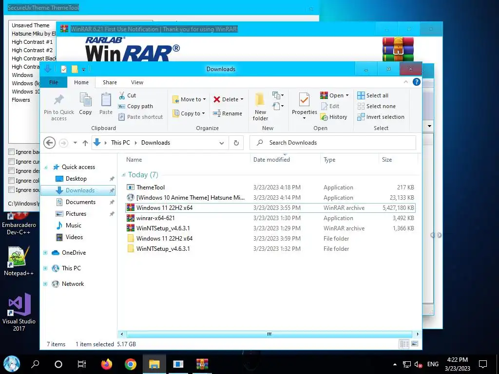Toggle the Ignore sou... checkbox in ThemeTool
The width and height of the screenshot is (499, 374).
pos(12,190)
